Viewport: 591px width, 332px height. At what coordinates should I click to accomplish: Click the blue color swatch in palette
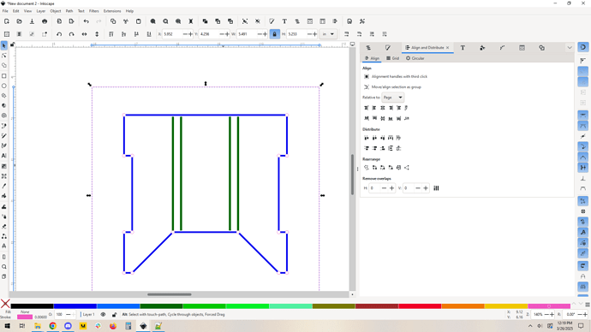click(75, 306)
